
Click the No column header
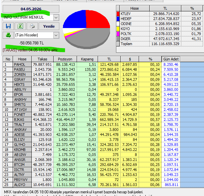coord(8,59)
